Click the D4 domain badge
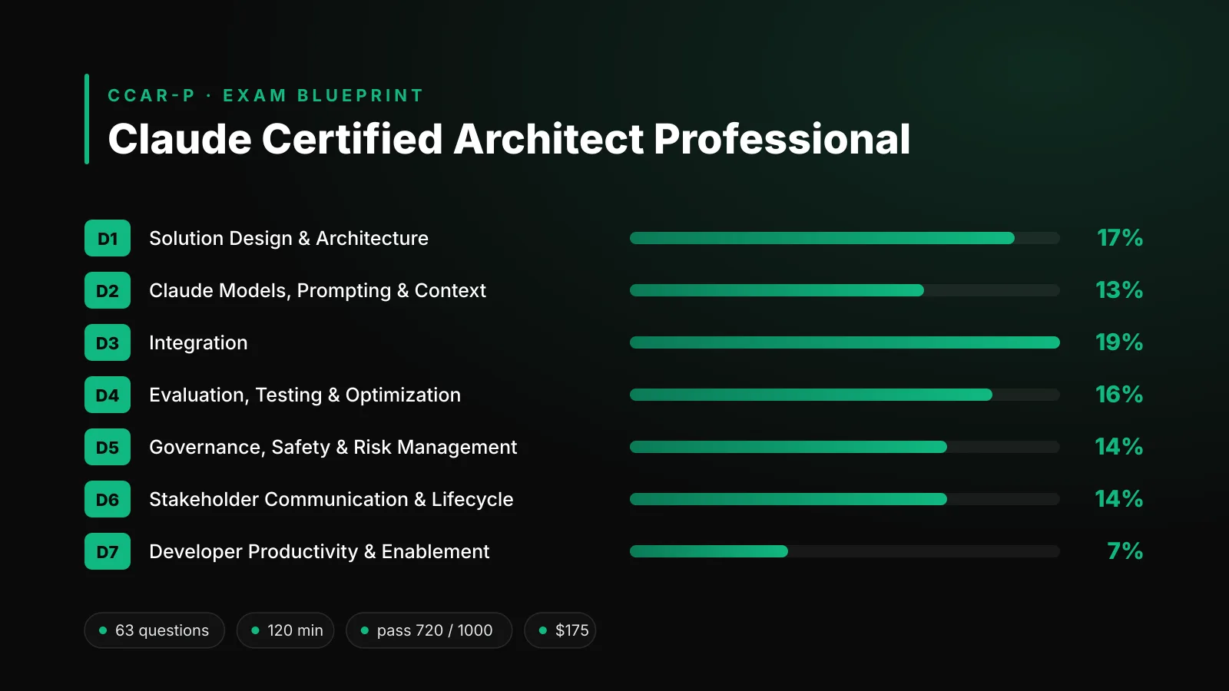1229x691 pixels. pos(108,395)
